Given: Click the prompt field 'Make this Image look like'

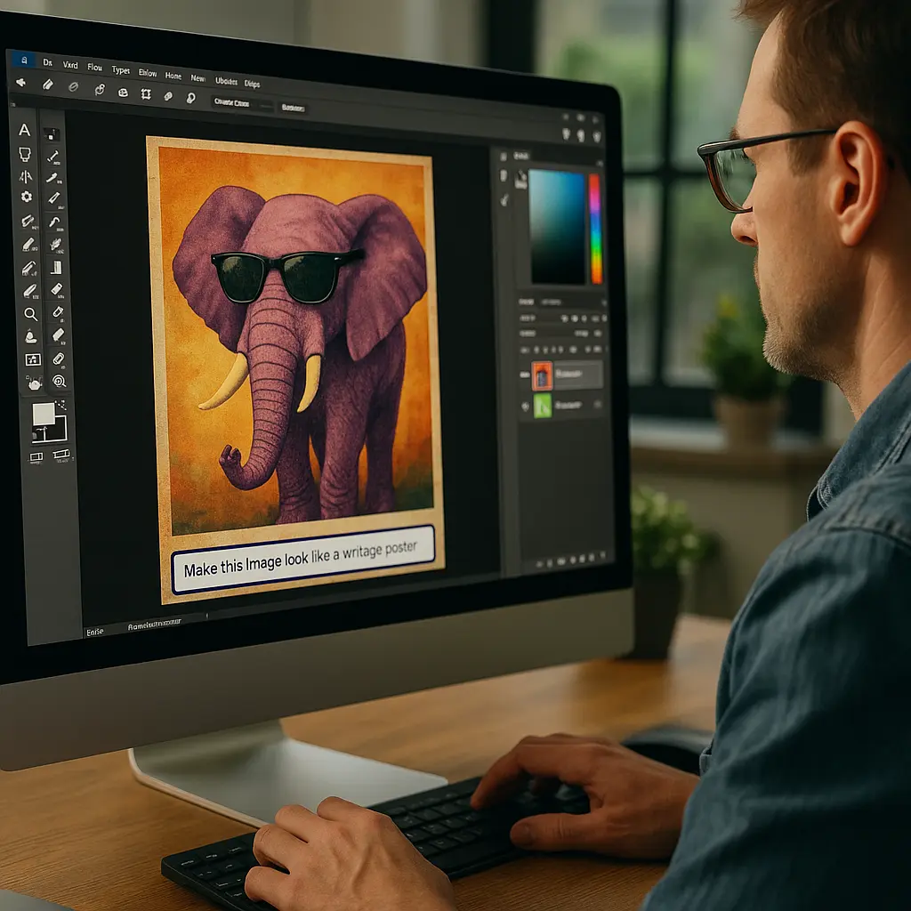Looking at the screenshot, I should 303,560.
